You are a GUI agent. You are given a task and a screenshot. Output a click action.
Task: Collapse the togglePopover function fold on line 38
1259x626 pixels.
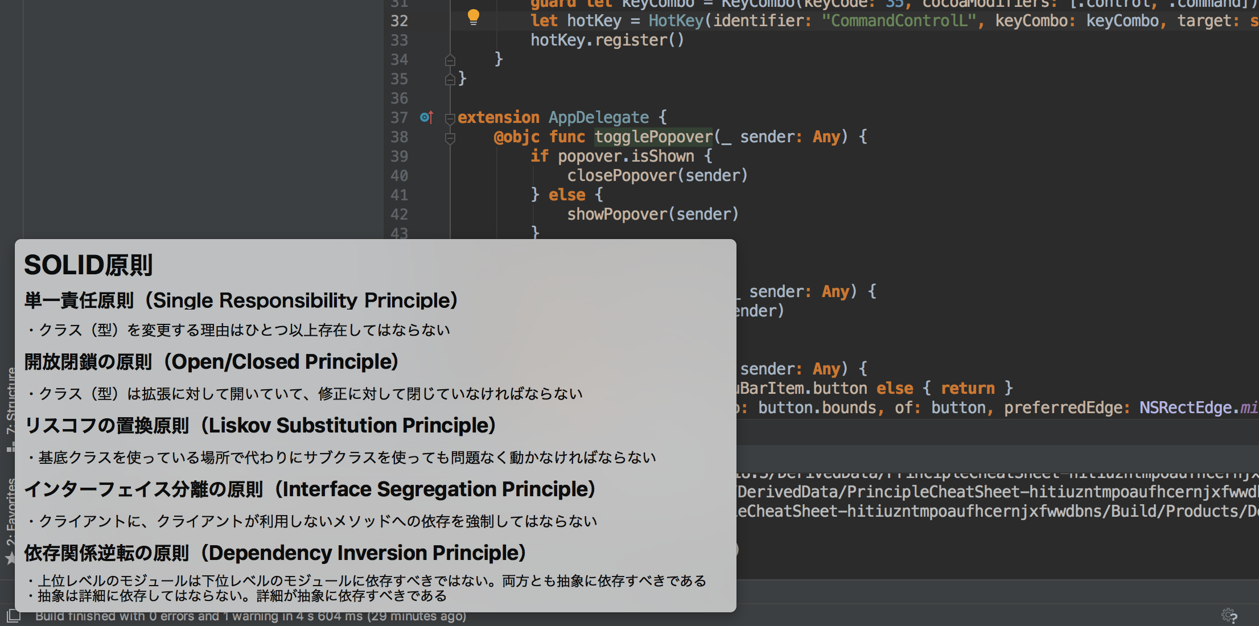(x=450, y=138)
